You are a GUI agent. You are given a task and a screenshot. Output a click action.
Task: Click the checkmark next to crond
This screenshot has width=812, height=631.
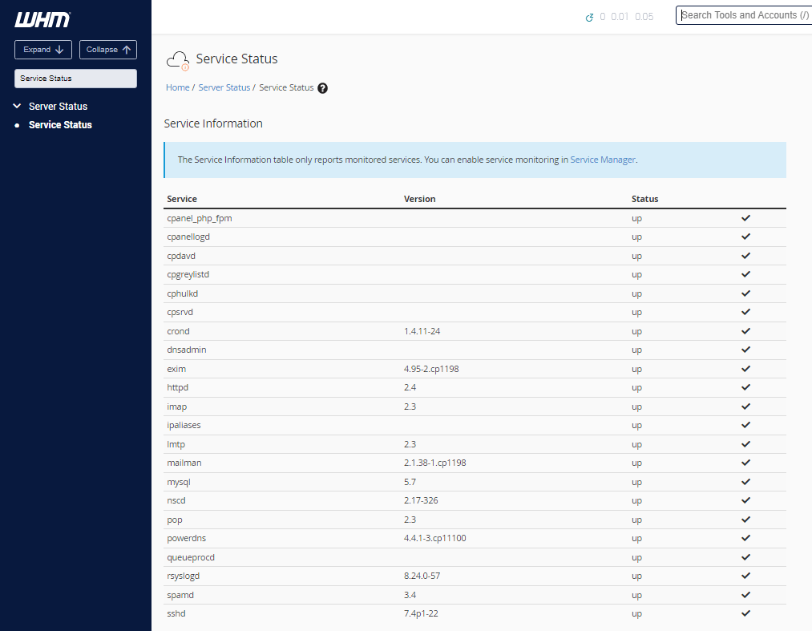(x=745, y=330)
